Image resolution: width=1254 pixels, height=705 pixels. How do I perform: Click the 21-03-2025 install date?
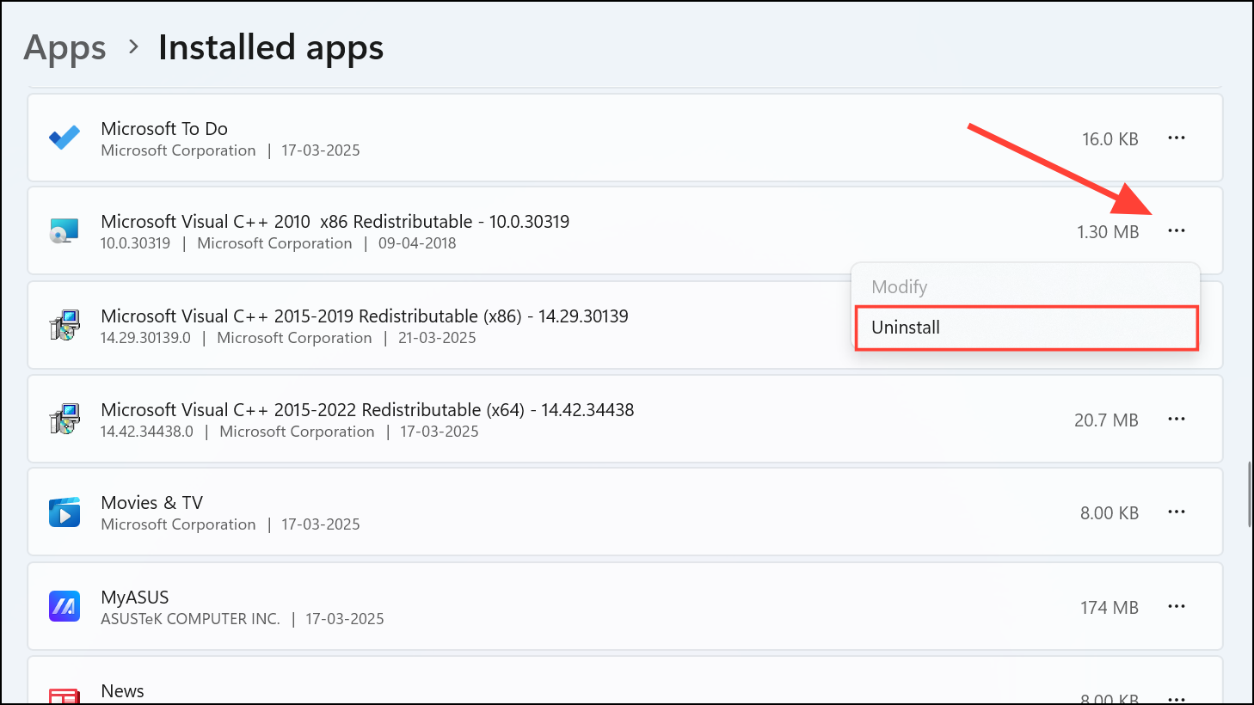coord(437,338)
